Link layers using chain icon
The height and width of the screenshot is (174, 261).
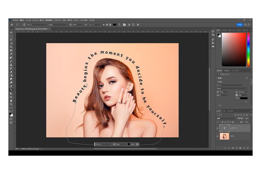coord(225,148)
